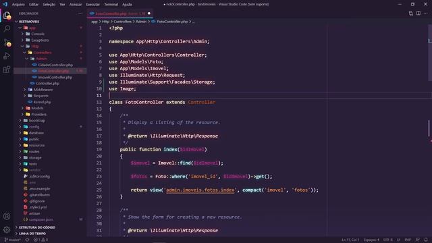
Task: Open the Explorer view in activity bar
Action: (7, 16)
